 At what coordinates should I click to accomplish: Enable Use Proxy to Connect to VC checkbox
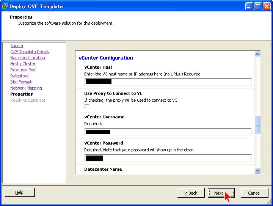(x=87, y=107)
